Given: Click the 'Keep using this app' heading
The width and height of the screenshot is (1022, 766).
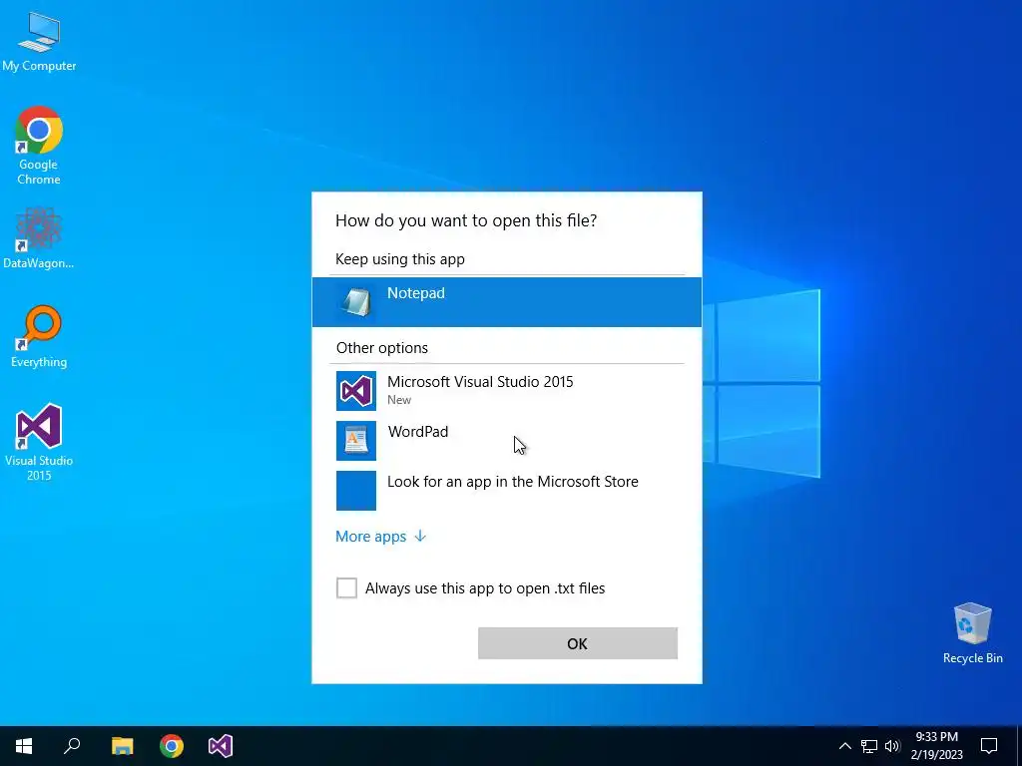Looking at the screenshot, I should (399, 259).
